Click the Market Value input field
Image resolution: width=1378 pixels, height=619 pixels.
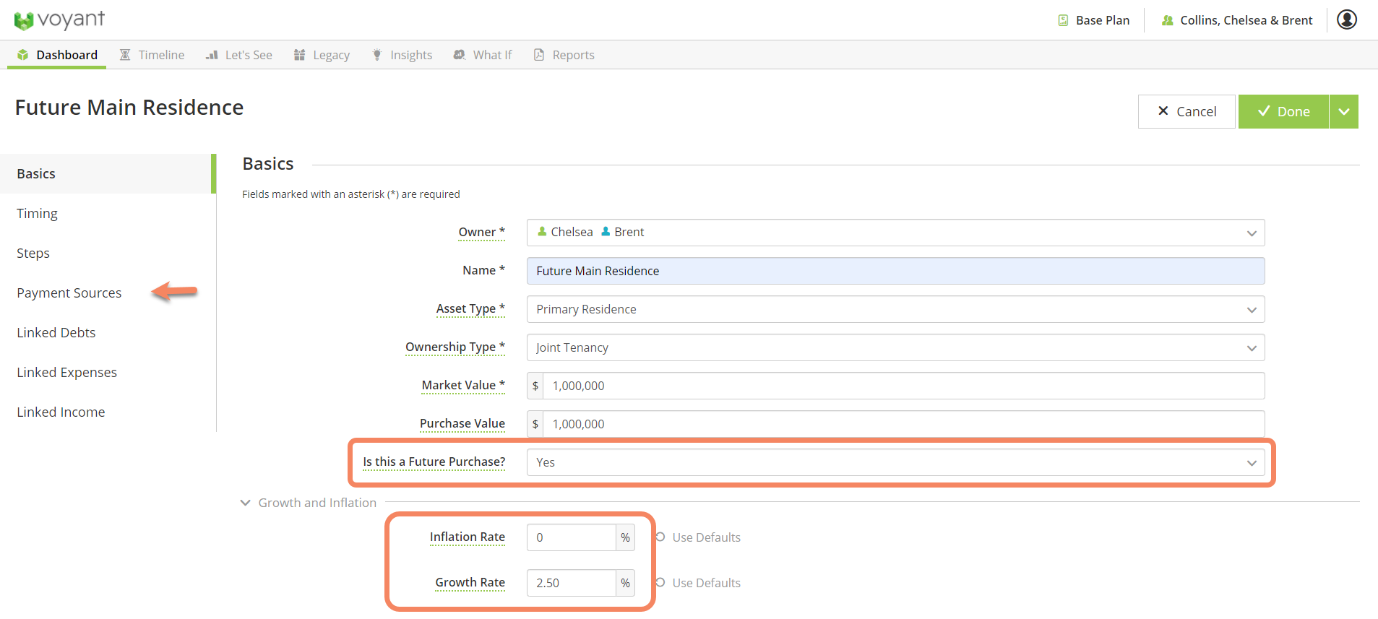903,386
